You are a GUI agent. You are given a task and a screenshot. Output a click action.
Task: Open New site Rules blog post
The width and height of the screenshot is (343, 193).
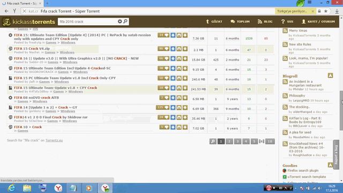(300, 44)
